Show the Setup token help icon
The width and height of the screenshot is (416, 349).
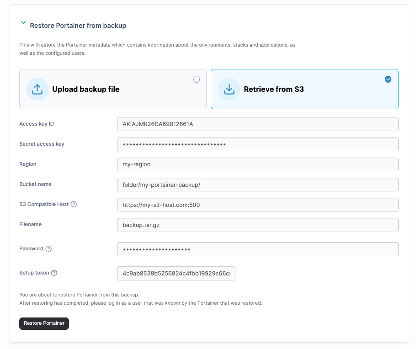(54, 273)
